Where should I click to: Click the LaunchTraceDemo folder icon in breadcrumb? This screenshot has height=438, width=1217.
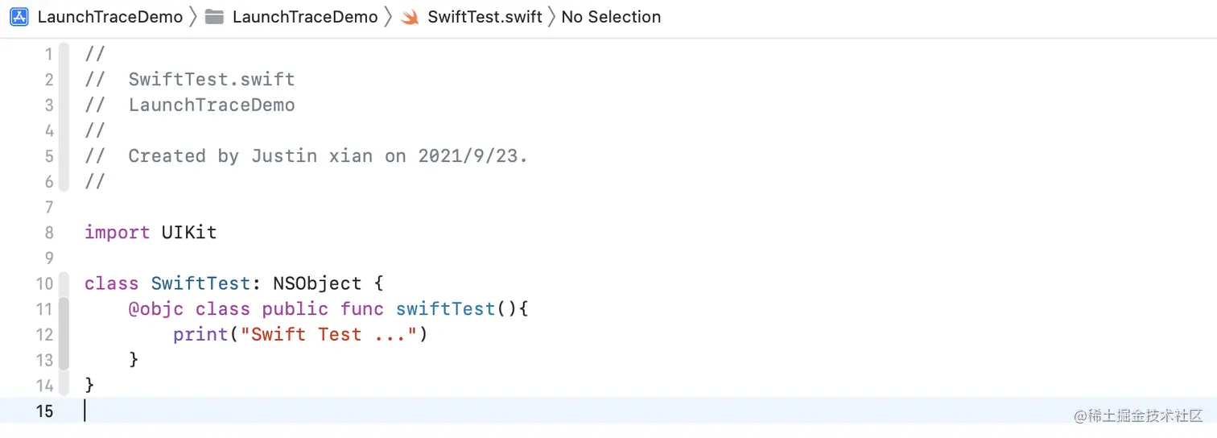[x=214, y=17]
